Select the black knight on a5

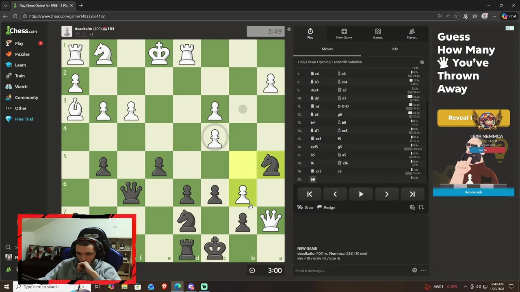click(x=271, y=165)
